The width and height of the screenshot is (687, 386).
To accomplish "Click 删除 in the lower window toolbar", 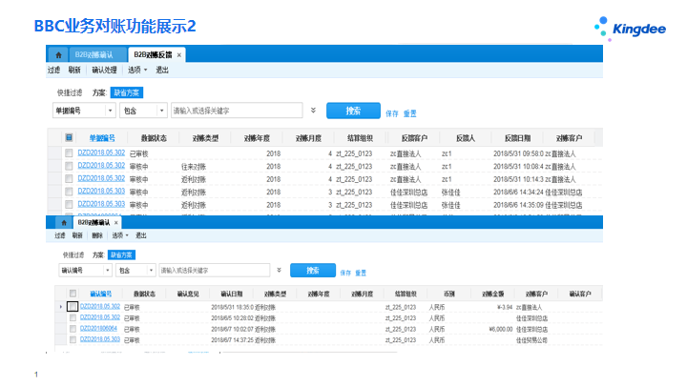I will click(x=97, y=235).
